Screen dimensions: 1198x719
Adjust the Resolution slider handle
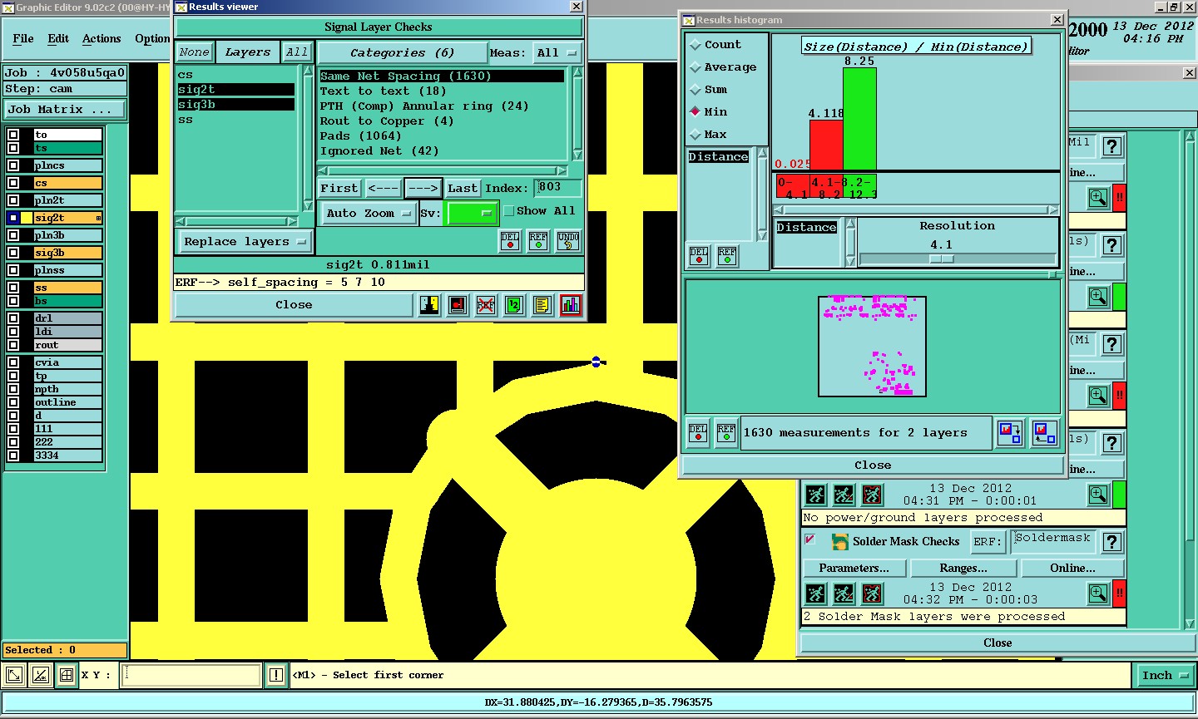(941, 259)
